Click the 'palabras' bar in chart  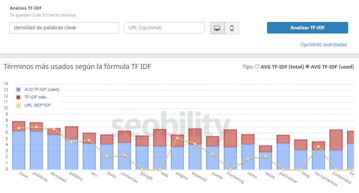coord(36,146)
